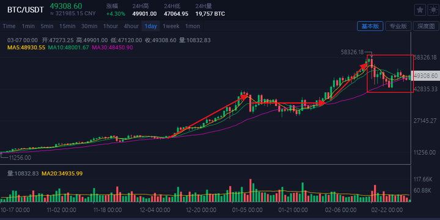Click the 11-18 00:00 date label

click(x=108, y=210)
